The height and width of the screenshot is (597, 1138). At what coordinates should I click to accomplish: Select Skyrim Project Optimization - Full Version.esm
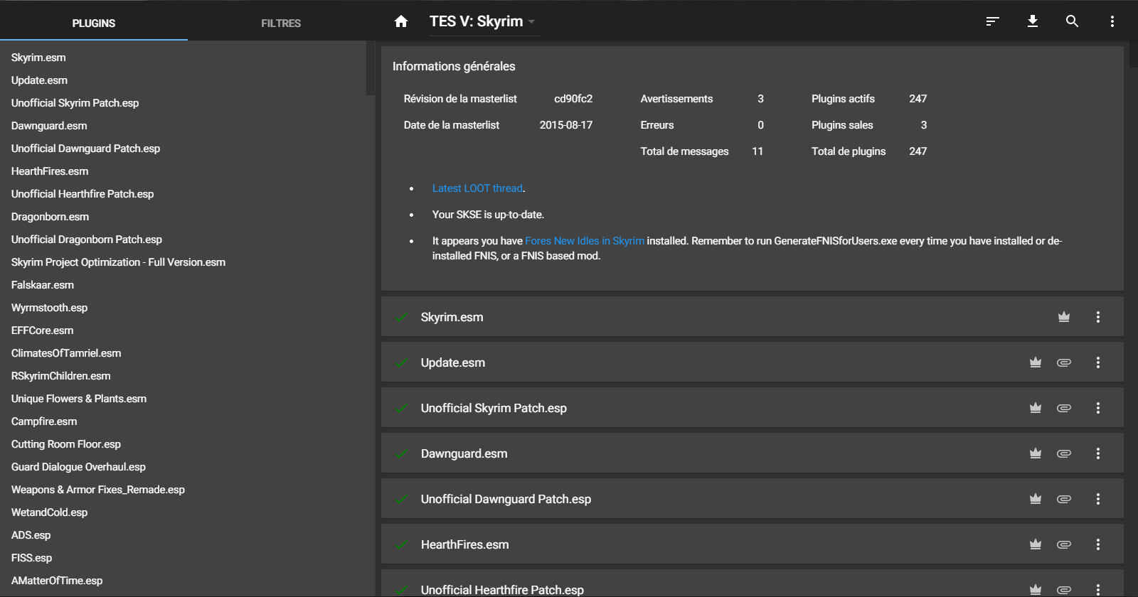(x=118, y=262)
